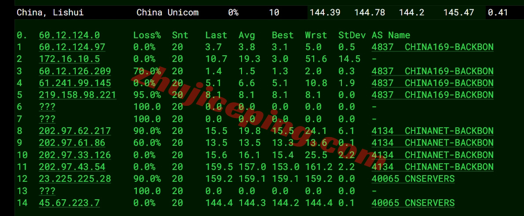Open AS 4134 CHINANET link in hop 11

(432, 167)
